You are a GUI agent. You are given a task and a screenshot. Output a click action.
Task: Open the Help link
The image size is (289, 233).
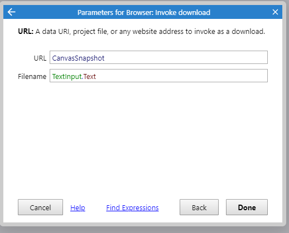78,207
